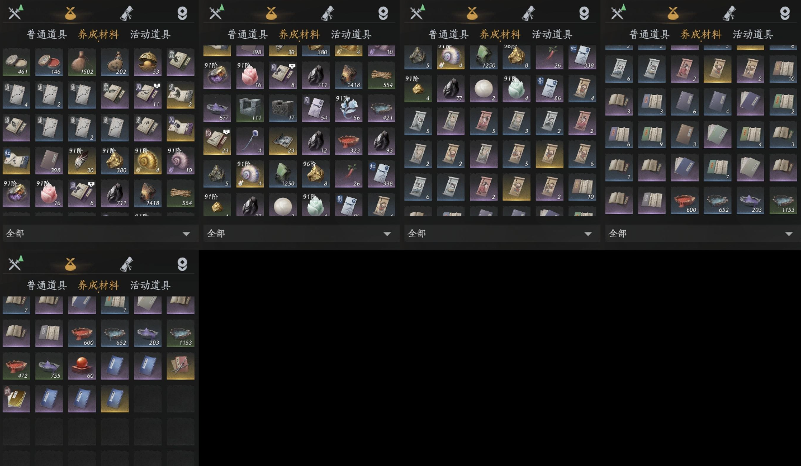Choose the golden incense ball with 53

[148, 62]
